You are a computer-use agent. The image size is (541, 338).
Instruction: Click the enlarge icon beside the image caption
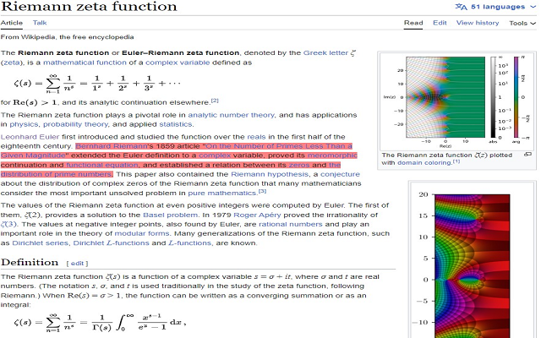pos(527,155)
